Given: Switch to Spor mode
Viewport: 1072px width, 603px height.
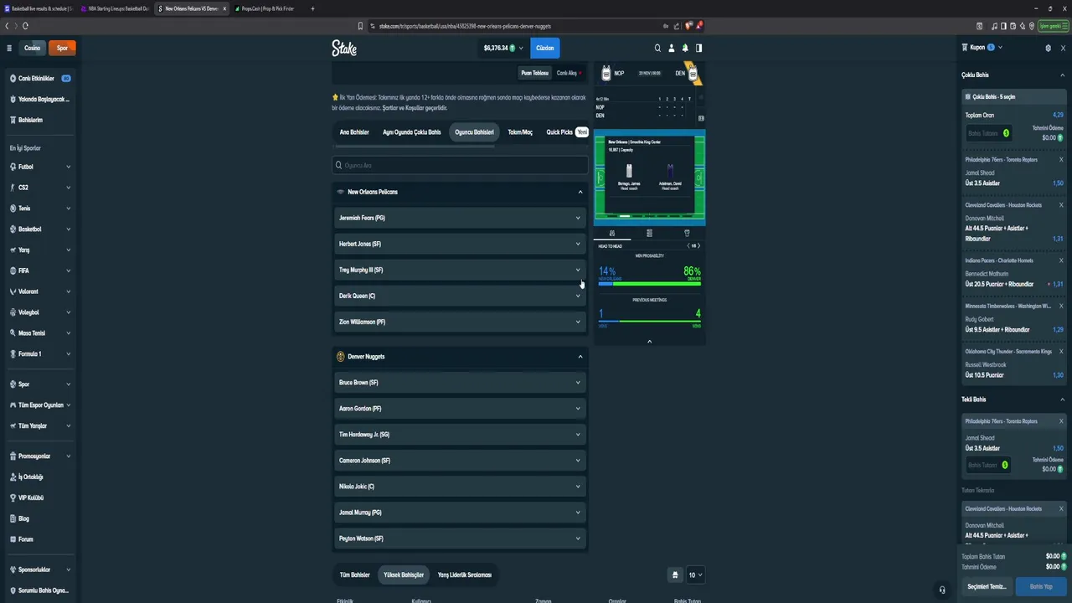Looking at the screenshot, I should pyautogui.click(x=62, y=48).
